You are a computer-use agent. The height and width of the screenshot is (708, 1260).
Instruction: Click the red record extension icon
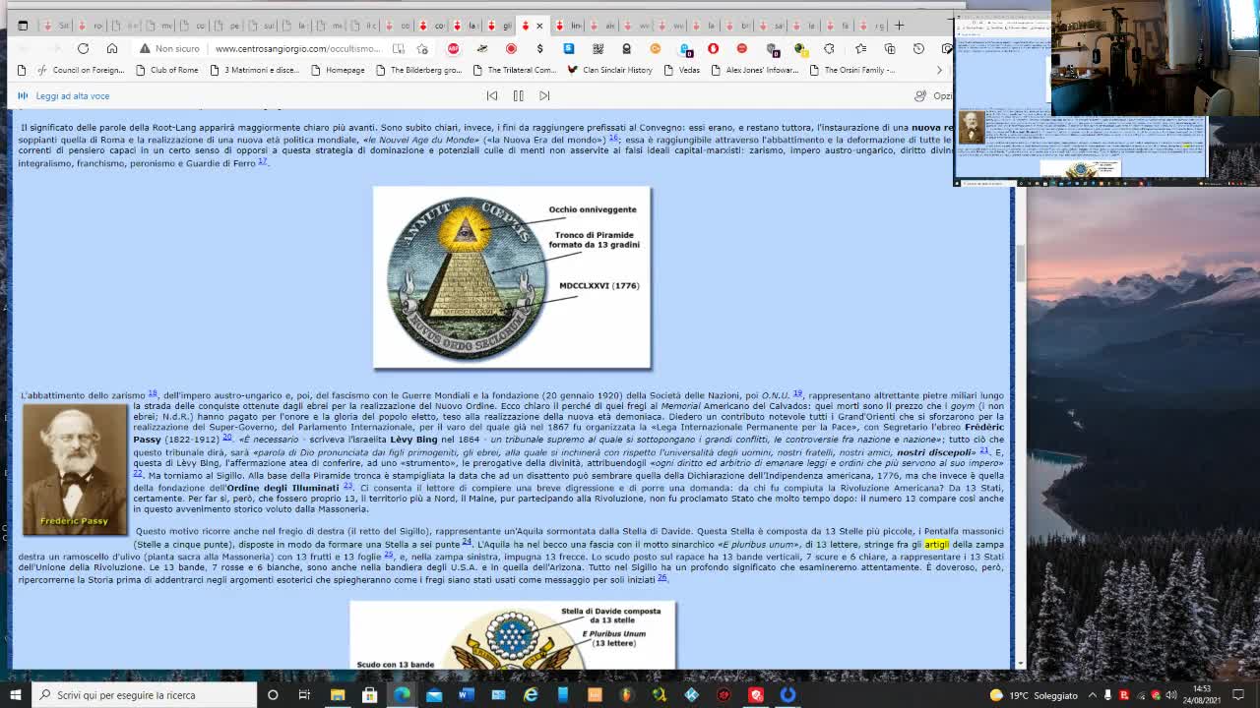pyautogui.click(x=511, y=48)
